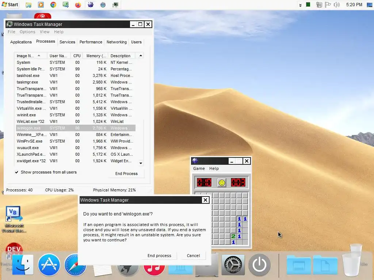Select the System Idle Process row
The width and height of the screenshot is (374, 280).
pos(76,69)
